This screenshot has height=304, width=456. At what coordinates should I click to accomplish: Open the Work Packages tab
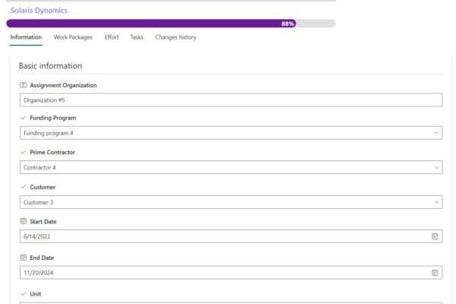click(x=73, y=37)
